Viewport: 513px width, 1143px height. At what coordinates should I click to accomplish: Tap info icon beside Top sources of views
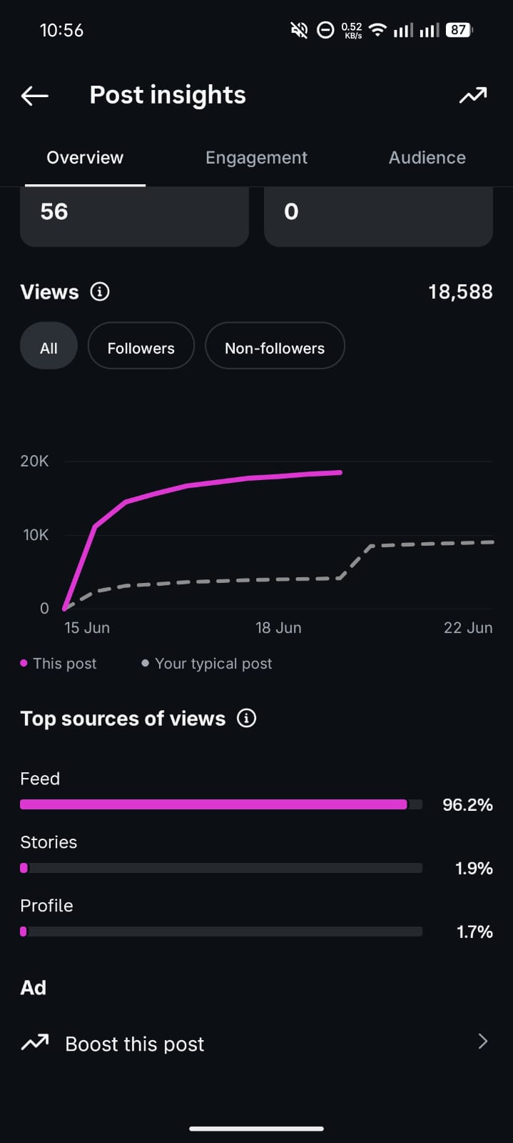[x=246, y=718]
